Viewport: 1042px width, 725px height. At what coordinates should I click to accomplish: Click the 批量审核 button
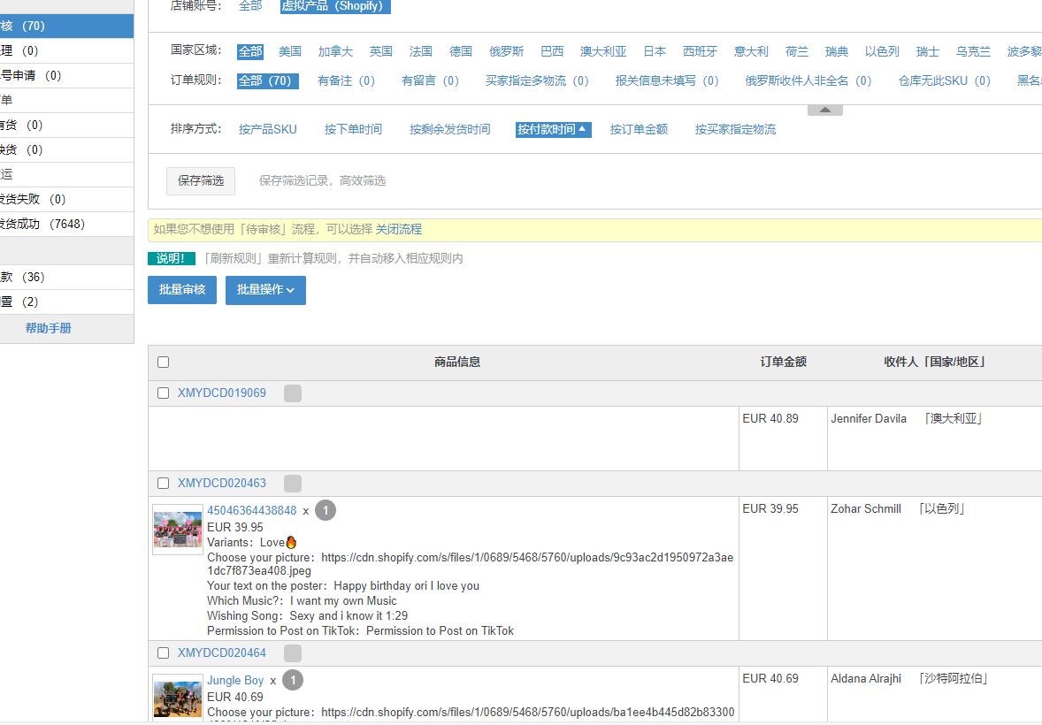[x=182, y=290]
